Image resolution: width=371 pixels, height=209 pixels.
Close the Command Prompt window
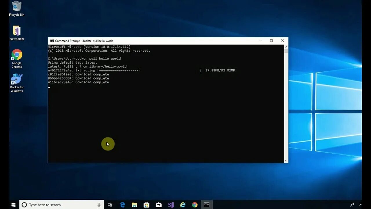pos(283,41)
